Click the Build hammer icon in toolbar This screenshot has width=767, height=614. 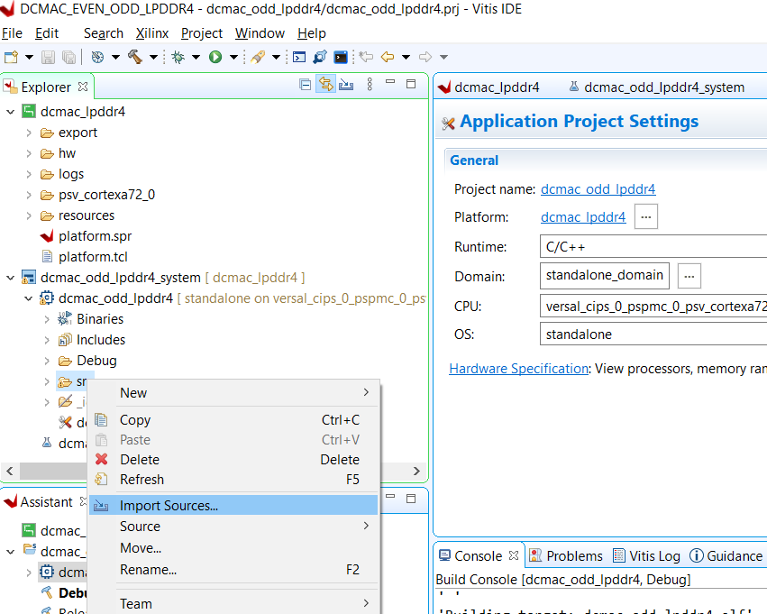coord(135,57)
